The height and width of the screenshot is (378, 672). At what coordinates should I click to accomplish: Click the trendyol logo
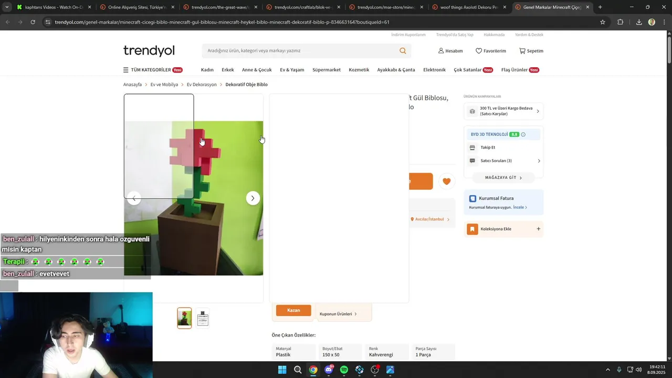click(149, 51)
